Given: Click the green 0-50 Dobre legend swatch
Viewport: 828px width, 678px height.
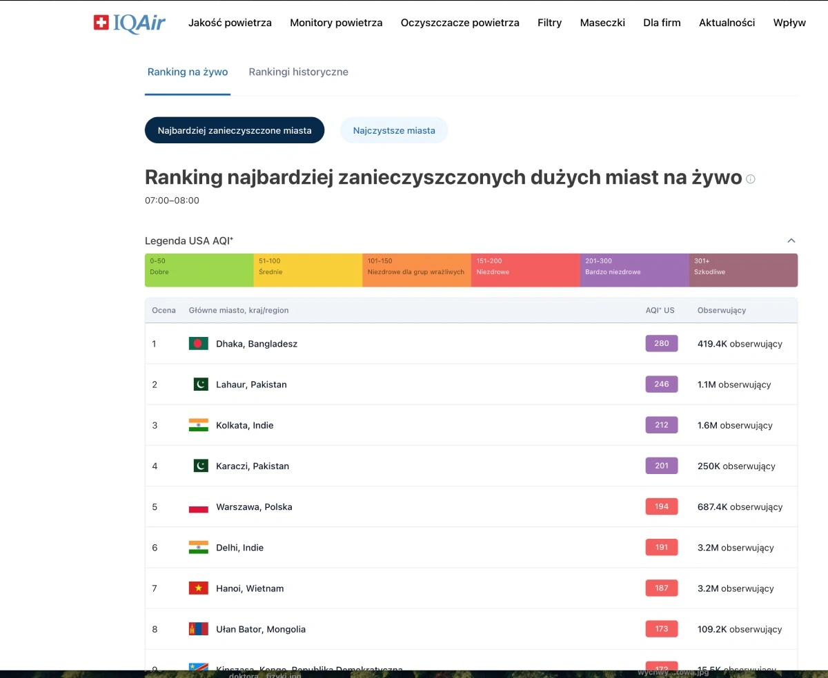Looking at the screenshot, I should tap(199, 270).
